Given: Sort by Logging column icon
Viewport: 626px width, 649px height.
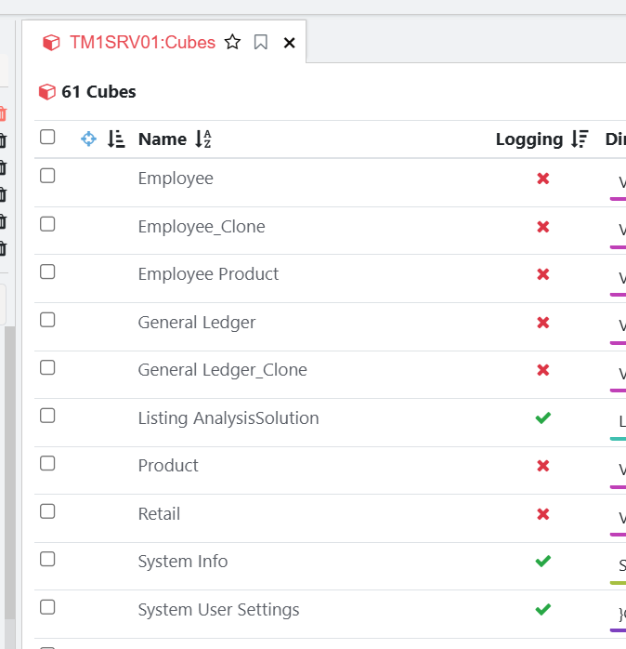Looking at the screenshot, I should (580, 139).
